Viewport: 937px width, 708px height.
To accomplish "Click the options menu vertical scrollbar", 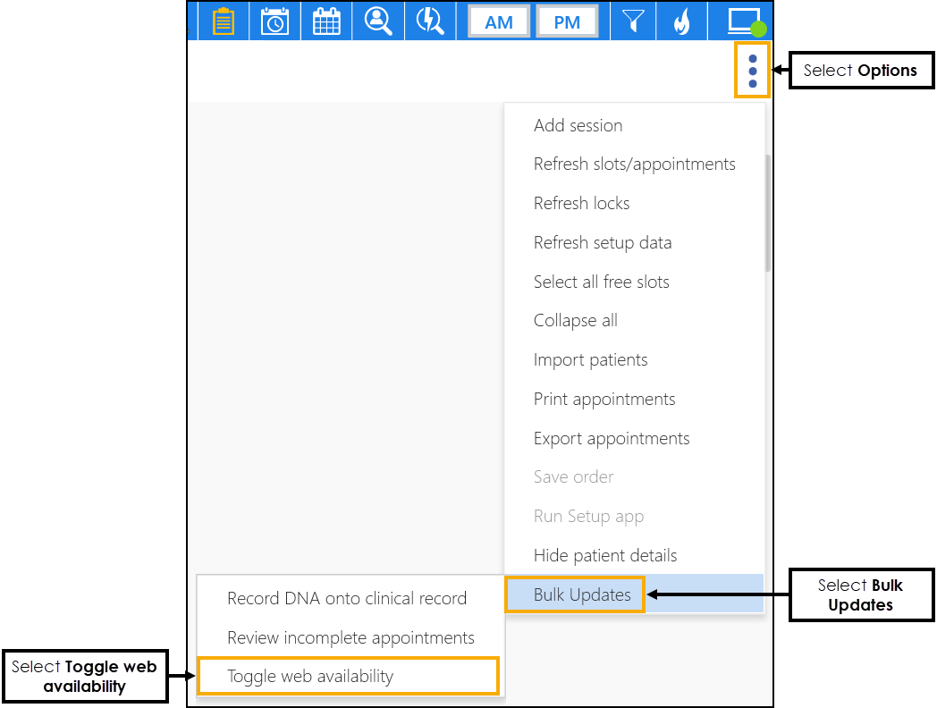I will [767, 215].
